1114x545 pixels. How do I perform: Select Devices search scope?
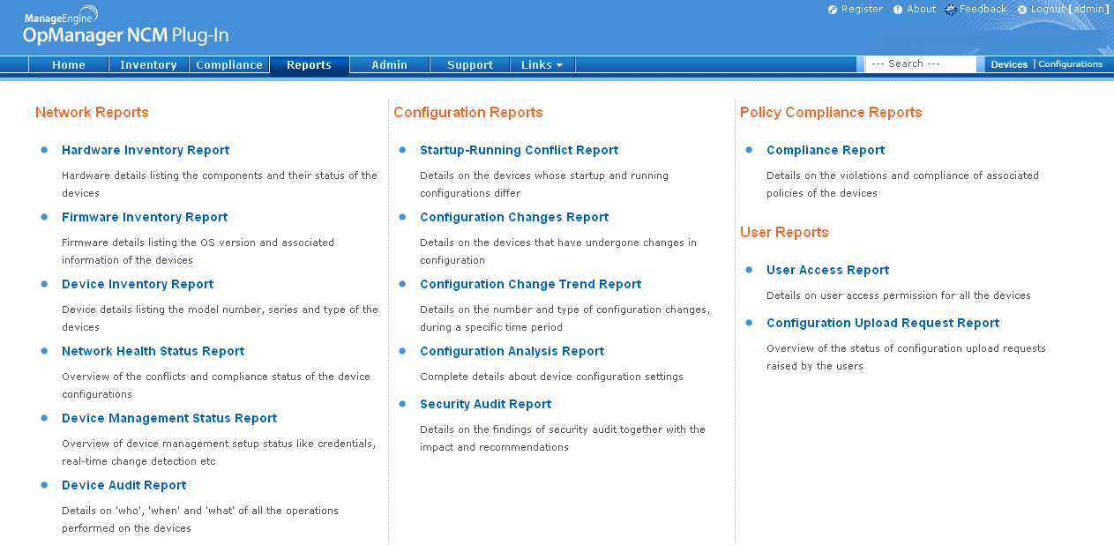1009,64
